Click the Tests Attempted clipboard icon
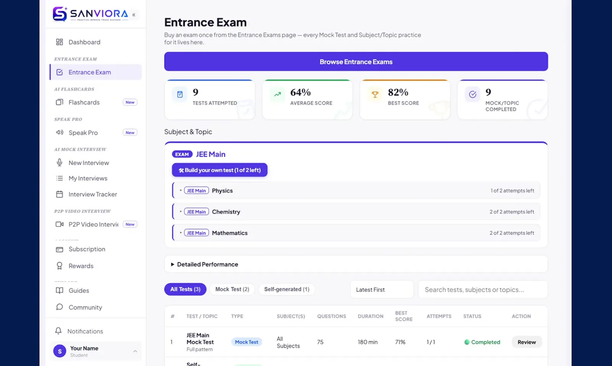Screen dimensions: 612x366 tap(180, 94)
